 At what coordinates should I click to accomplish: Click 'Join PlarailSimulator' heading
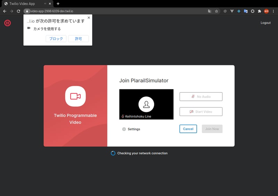pos(144,81)
